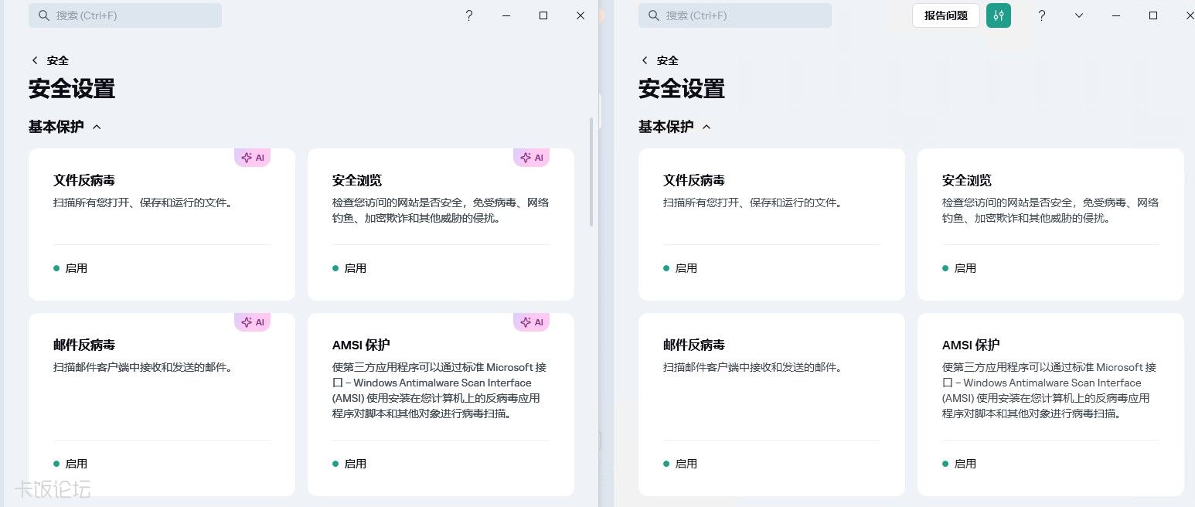The height and width of the screenshot is (507, 1195).
Task: Open AMSI 保护 settings in the left window
Action: tap(441, 404)
